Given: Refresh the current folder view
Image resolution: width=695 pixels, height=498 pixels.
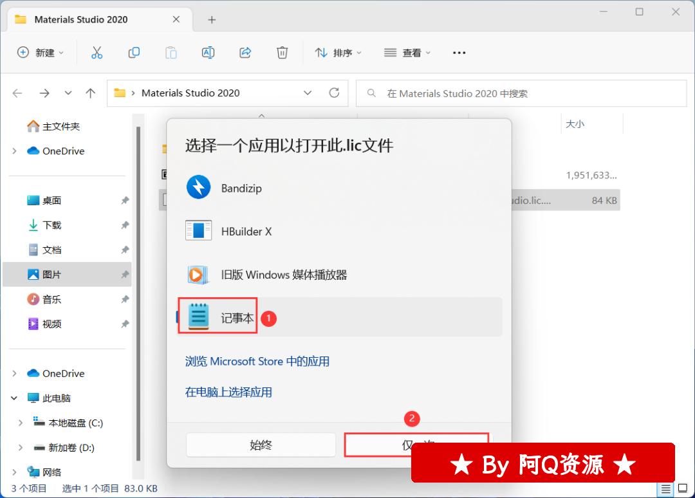Looking at the screenshot, I should coord(334,93).
